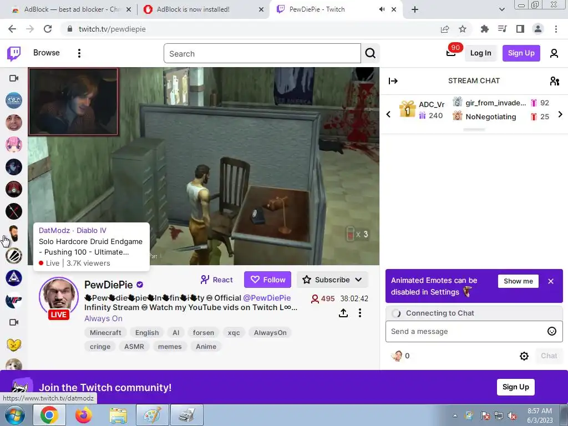Screen dimensions: 568x426
Task: Click the PewDiePie live avatar
Action: point(59,298)
